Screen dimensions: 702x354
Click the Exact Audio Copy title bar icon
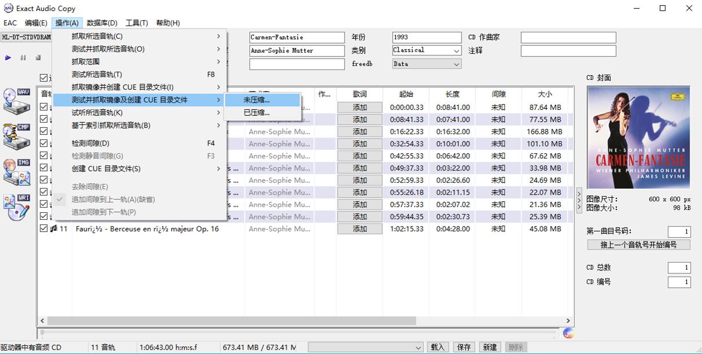[8, 9]
